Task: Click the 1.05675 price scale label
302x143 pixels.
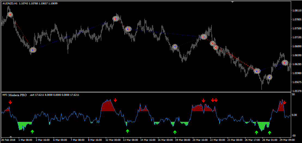Action: pyautogui.click(x=297, y=82)
